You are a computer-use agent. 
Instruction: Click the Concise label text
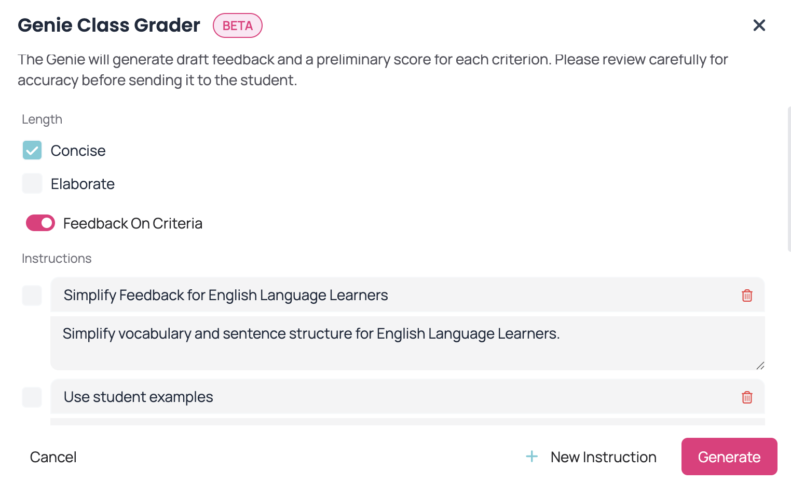[x=78, y=151]
